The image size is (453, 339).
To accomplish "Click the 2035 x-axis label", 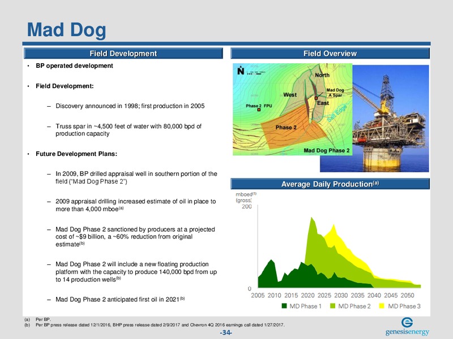I will [358, 295].
